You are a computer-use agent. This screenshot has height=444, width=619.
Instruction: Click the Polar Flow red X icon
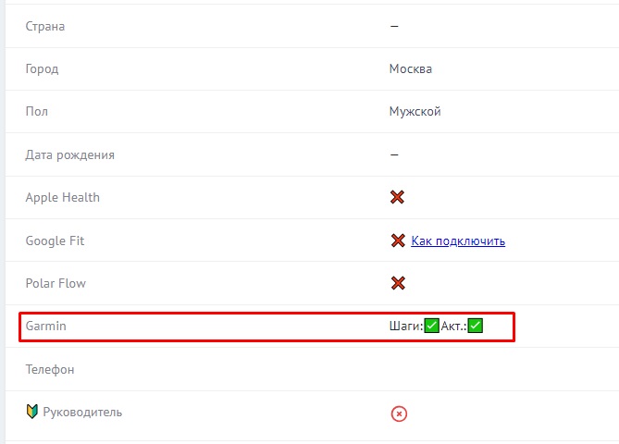click(x=398, y=283)
